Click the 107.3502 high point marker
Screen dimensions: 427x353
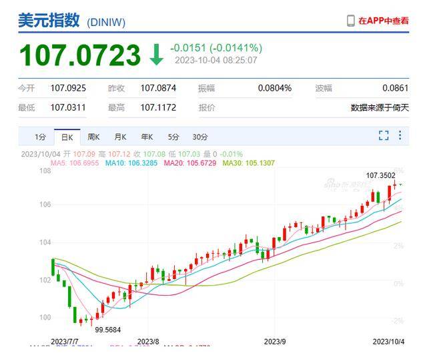(x=380, y=175)
